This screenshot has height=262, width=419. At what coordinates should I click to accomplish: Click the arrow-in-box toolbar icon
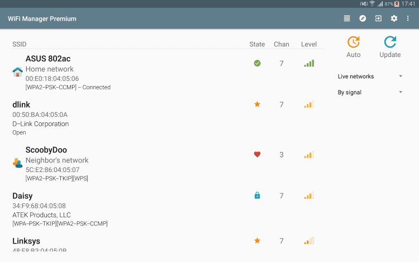378,18
